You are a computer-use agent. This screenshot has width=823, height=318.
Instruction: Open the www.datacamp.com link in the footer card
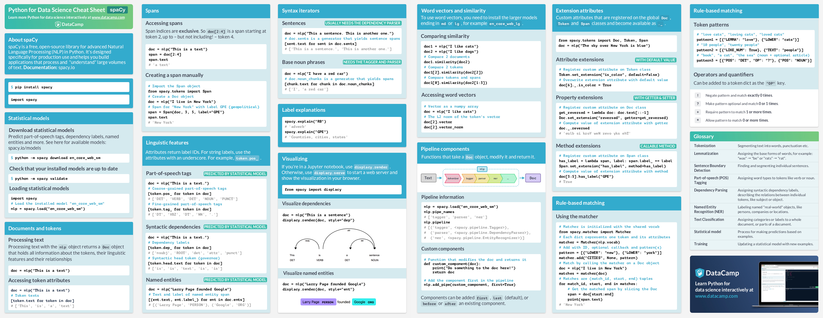[716, 296]
